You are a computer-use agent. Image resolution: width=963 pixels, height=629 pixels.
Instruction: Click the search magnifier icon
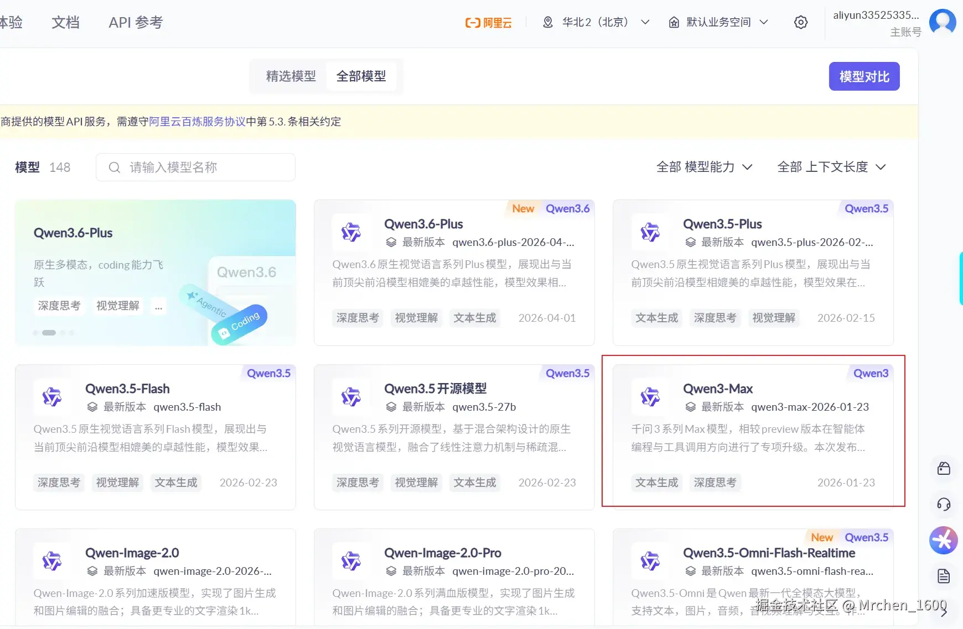[115, 167]
